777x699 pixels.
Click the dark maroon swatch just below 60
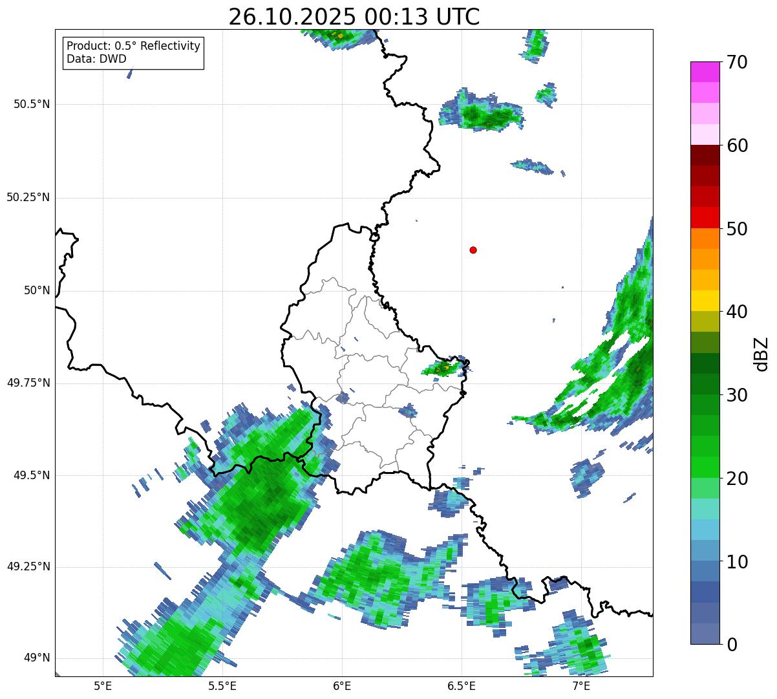[705, 155]
